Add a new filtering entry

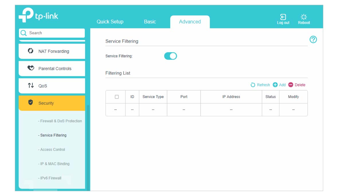(x=279, y=85)
